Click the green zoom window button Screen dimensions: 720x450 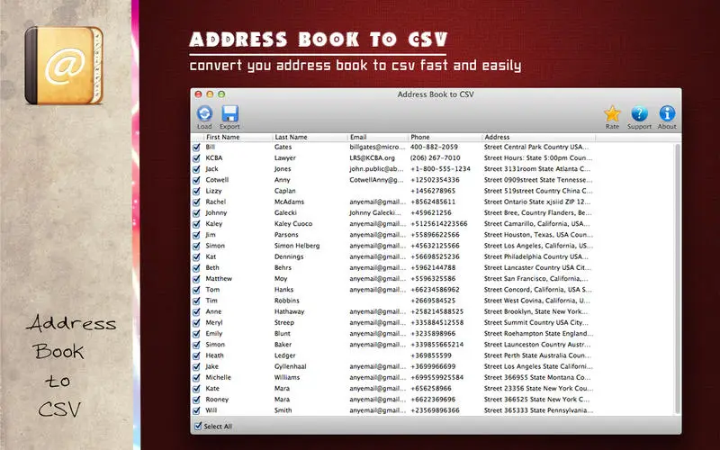221,94
